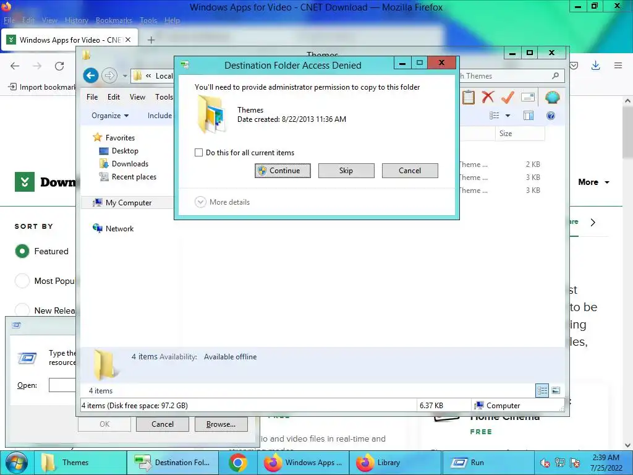Click the email envelope toolbar icon
This screenshot has height=475, width=633.
tap(528, 97)
